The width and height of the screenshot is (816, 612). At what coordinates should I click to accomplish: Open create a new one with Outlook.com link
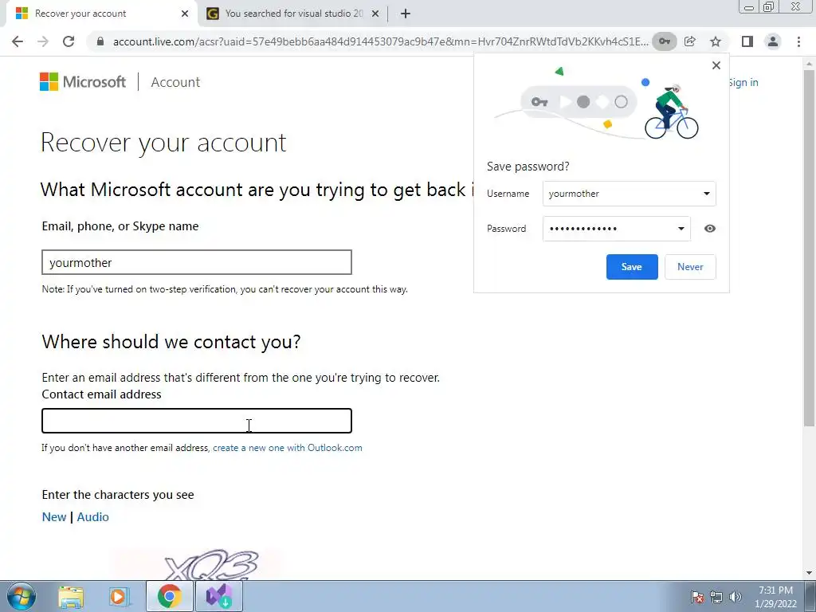pyautogui.click(x=287, y=448)
